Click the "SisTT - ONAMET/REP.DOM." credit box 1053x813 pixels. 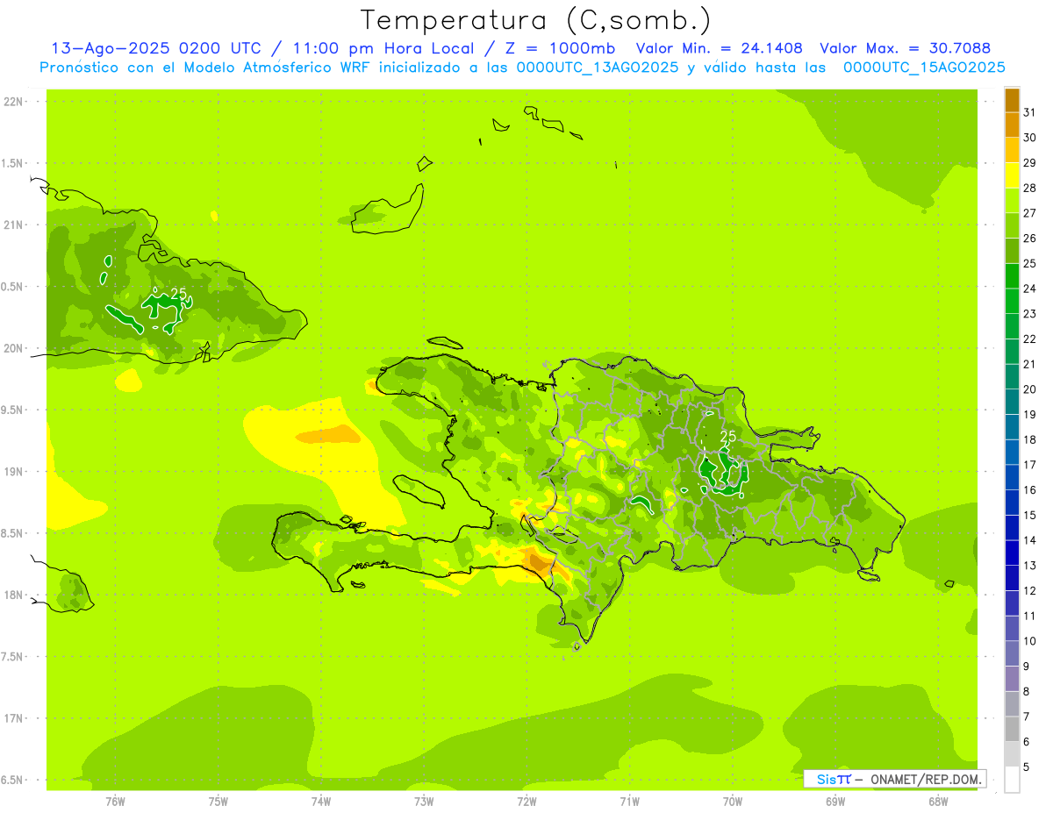(x=894, y=779)
